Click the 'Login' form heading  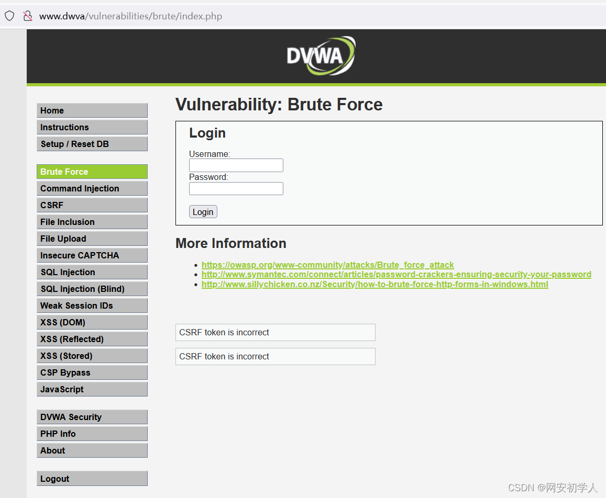click(x=207, y=133)
